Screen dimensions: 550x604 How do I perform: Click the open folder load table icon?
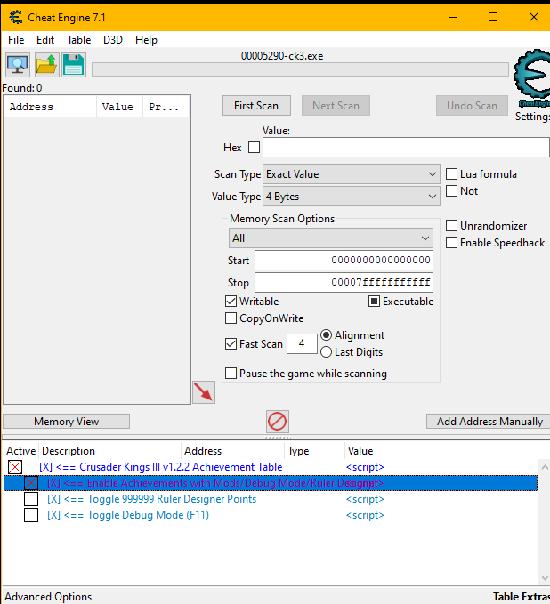(46, 65)
